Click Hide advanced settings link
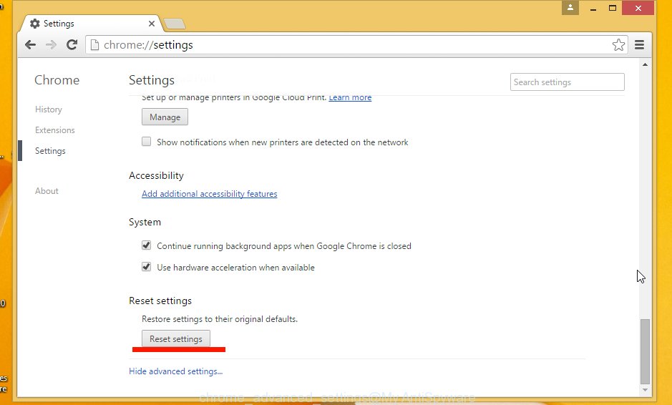This screenshot has width=672, height=405. point(176,371)
